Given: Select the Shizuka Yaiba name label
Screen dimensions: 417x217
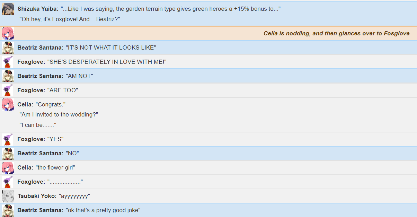Looking at the screenshot, I should coord(38,9).
